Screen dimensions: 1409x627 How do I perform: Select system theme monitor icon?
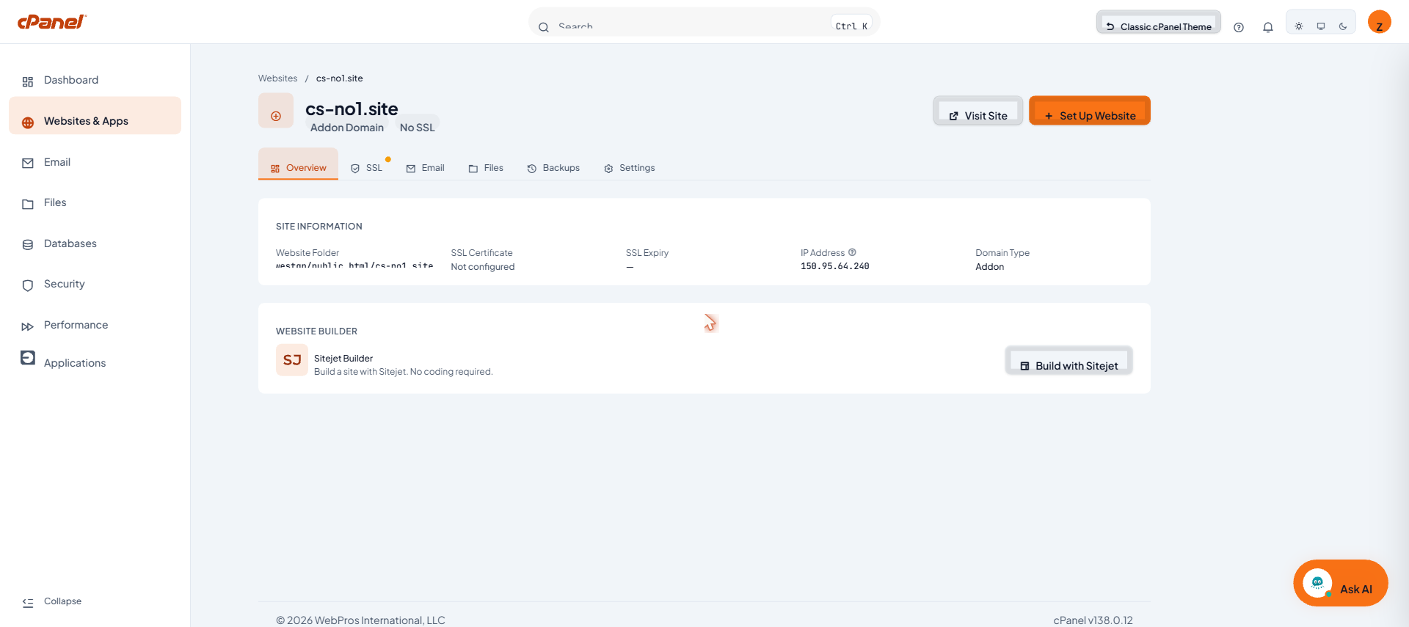[x=1321, y=26]
